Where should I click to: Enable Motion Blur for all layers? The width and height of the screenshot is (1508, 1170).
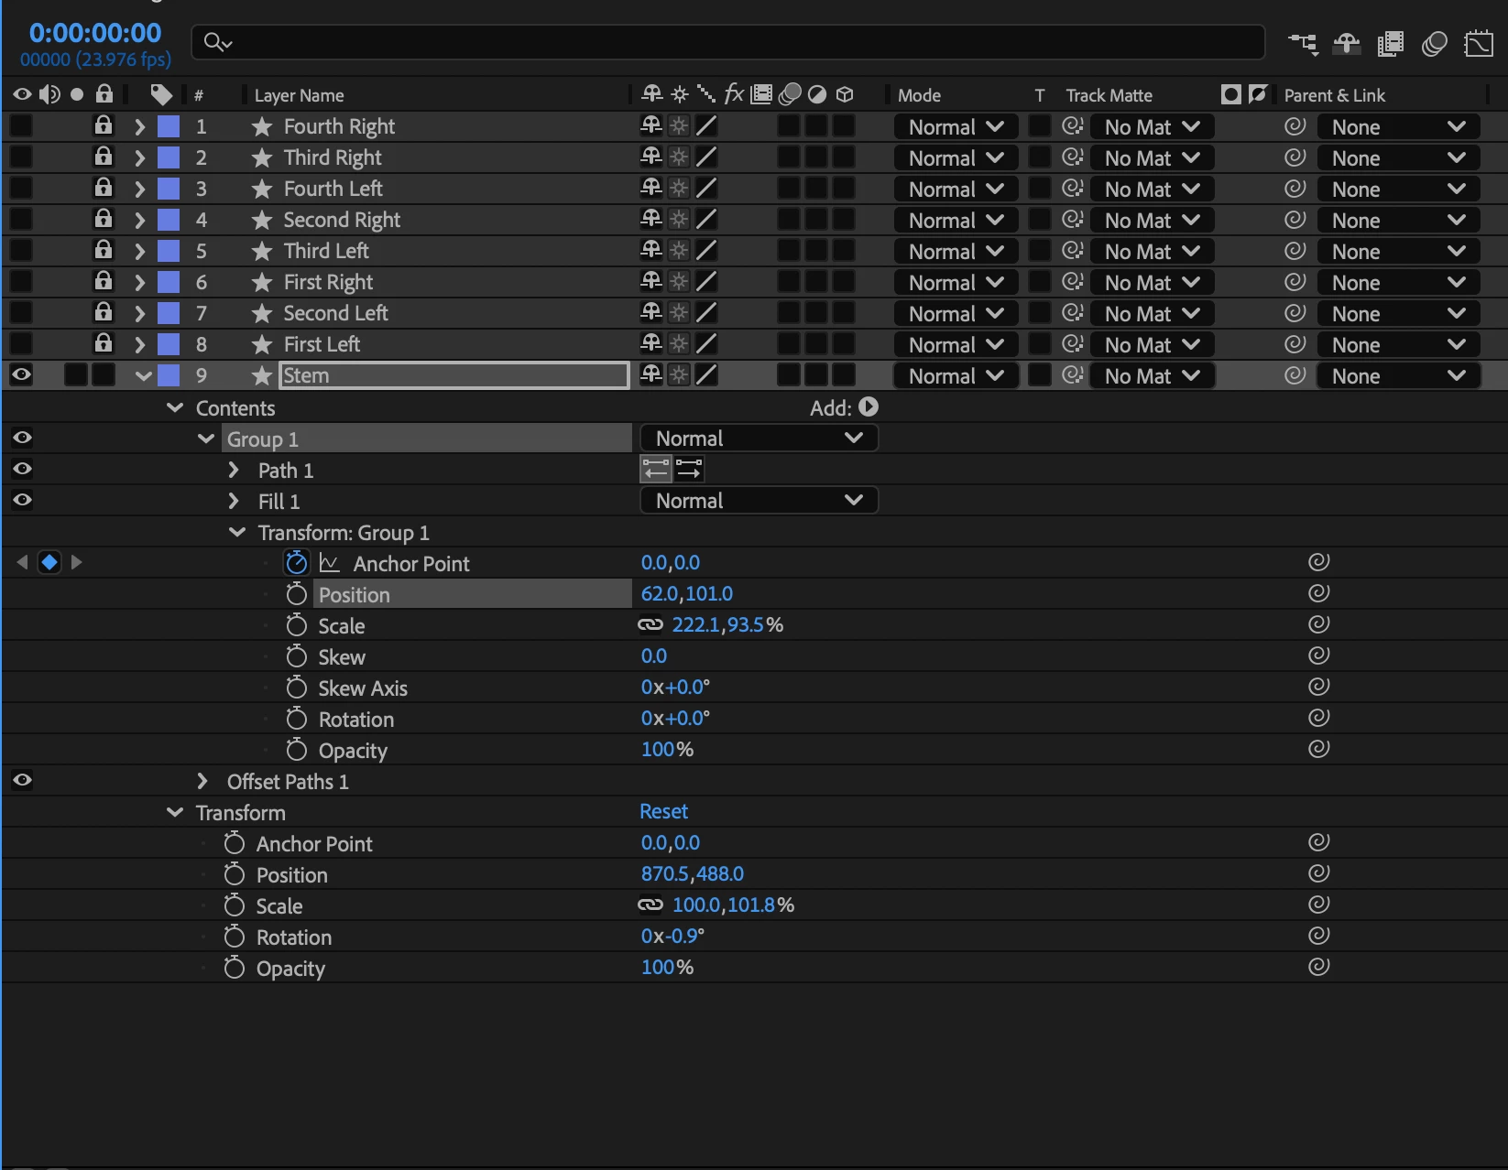tap(1434, 43)
